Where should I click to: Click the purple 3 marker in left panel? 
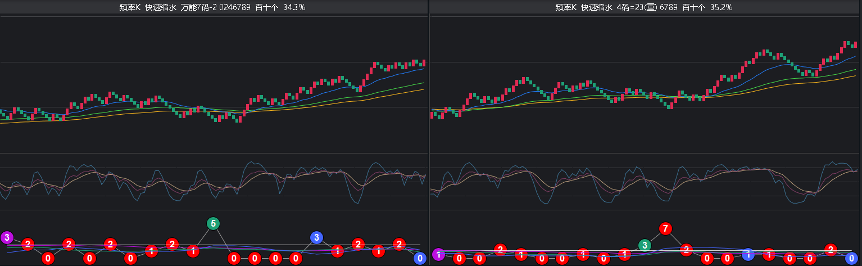tap(7, 237)
